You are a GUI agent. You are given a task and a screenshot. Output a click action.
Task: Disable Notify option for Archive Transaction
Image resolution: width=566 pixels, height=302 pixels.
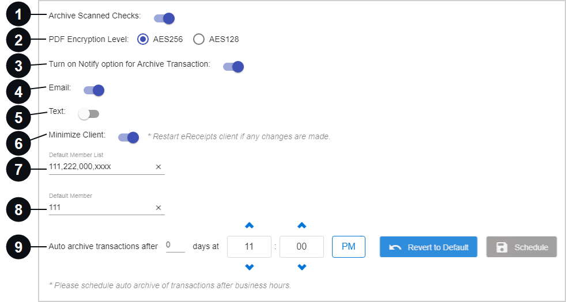tap(233, 67)
